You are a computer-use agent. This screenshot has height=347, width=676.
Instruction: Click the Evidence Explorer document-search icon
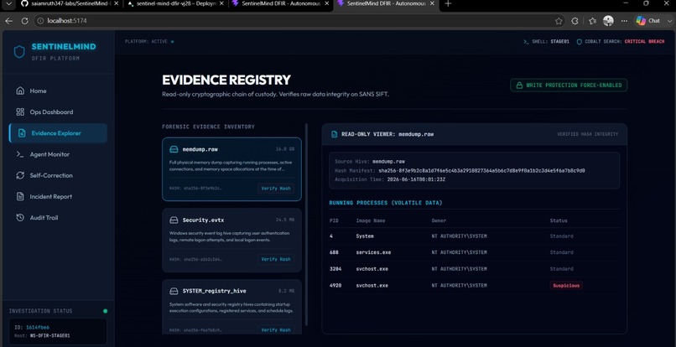click(22, 132)
